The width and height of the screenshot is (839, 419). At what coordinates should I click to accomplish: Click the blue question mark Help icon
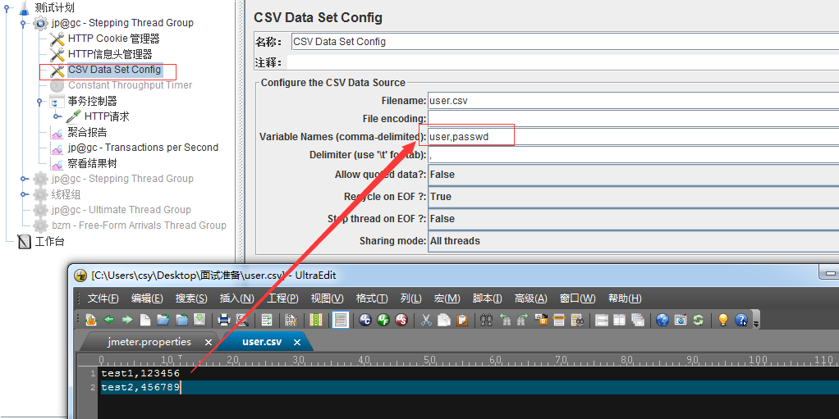pyautogui.click(x=741, y=320)
